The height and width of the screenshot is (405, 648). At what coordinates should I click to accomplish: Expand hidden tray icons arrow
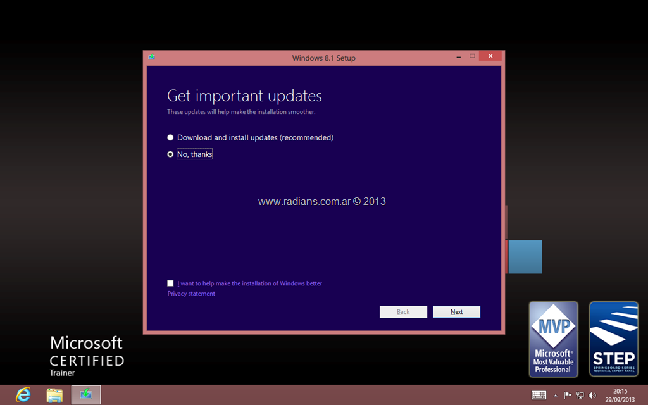(x=556, y=396)
